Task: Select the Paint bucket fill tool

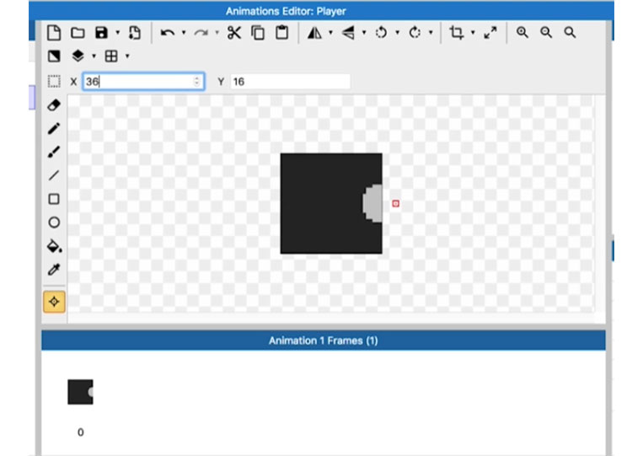Action: [x=54, y=246]
